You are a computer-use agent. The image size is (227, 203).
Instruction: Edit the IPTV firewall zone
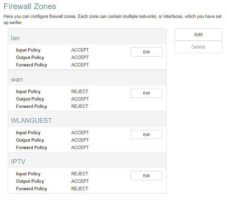pos(146,176)
